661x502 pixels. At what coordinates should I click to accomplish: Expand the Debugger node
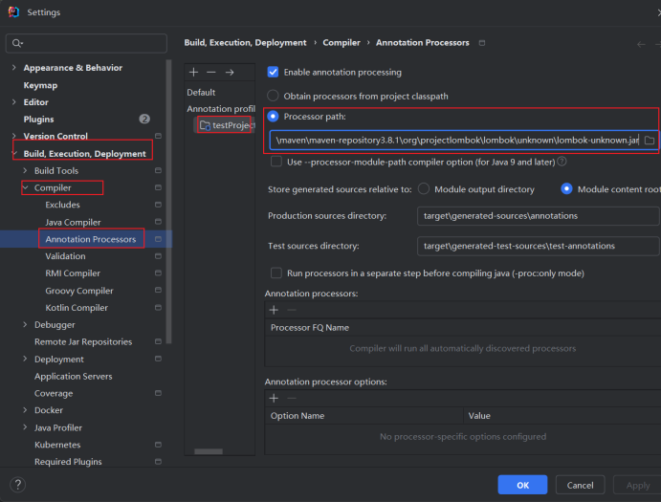tap(25, 324)
